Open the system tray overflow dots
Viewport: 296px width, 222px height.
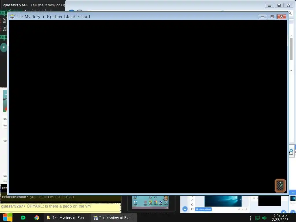(x=250, y=218)
